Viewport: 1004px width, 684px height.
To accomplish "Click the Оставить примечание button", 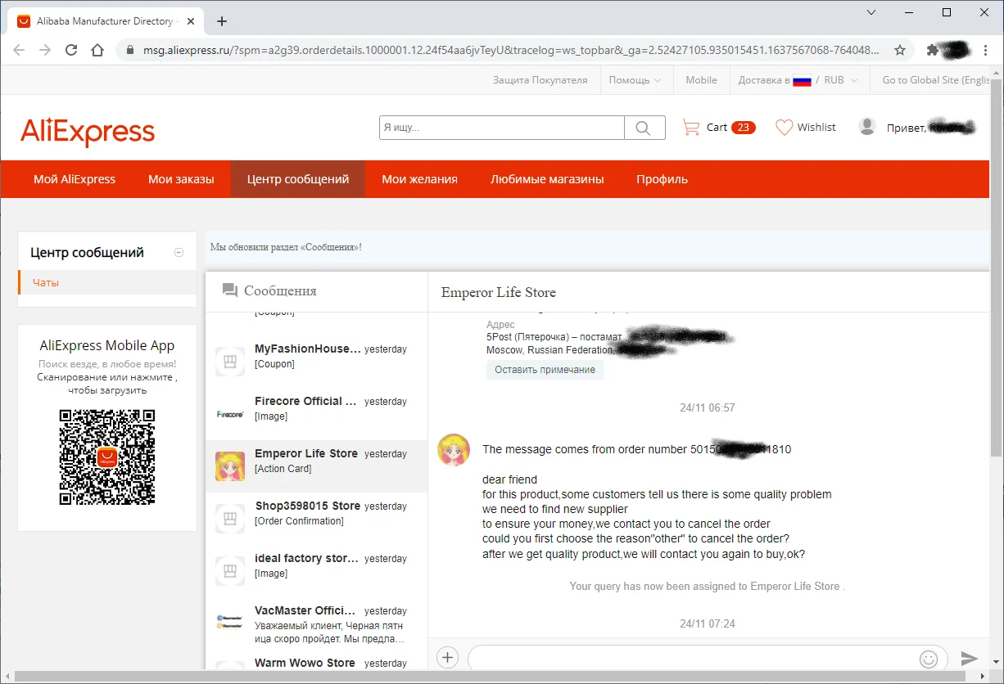I will [545, 370].
